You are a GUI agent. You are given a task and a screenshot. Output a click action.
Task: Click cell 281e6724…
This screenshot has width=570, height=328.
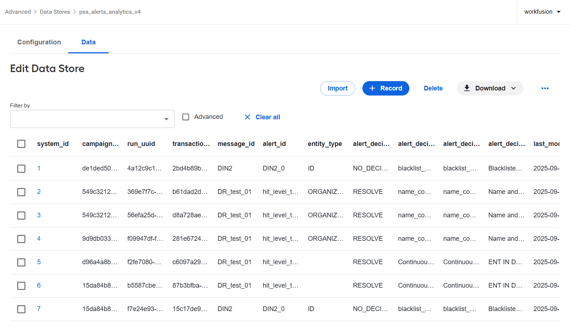click(190, 239)
